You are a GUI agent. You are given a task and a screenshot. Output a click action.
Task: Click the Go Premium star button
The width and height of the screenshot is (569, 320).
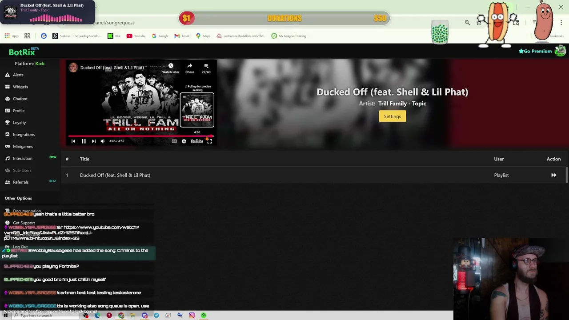[535, 51]
